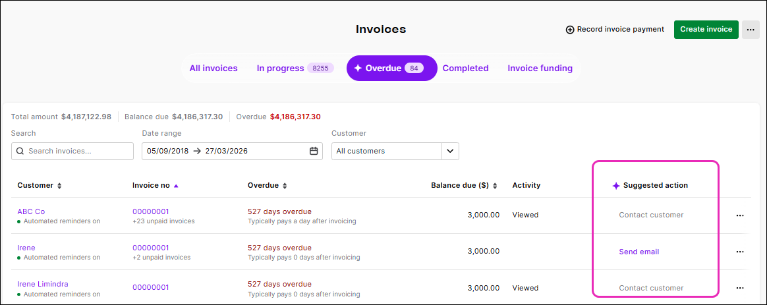Viewport: 767px width, 305px height.
Task: Click the Activity column header
Action: [x=526, y=186]
